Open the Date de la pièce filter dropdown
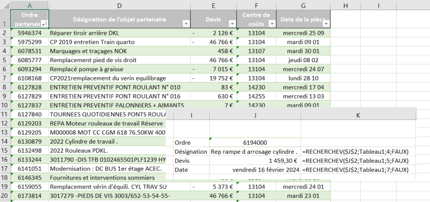This screenshot has width=430, height=202. point(326,24)
